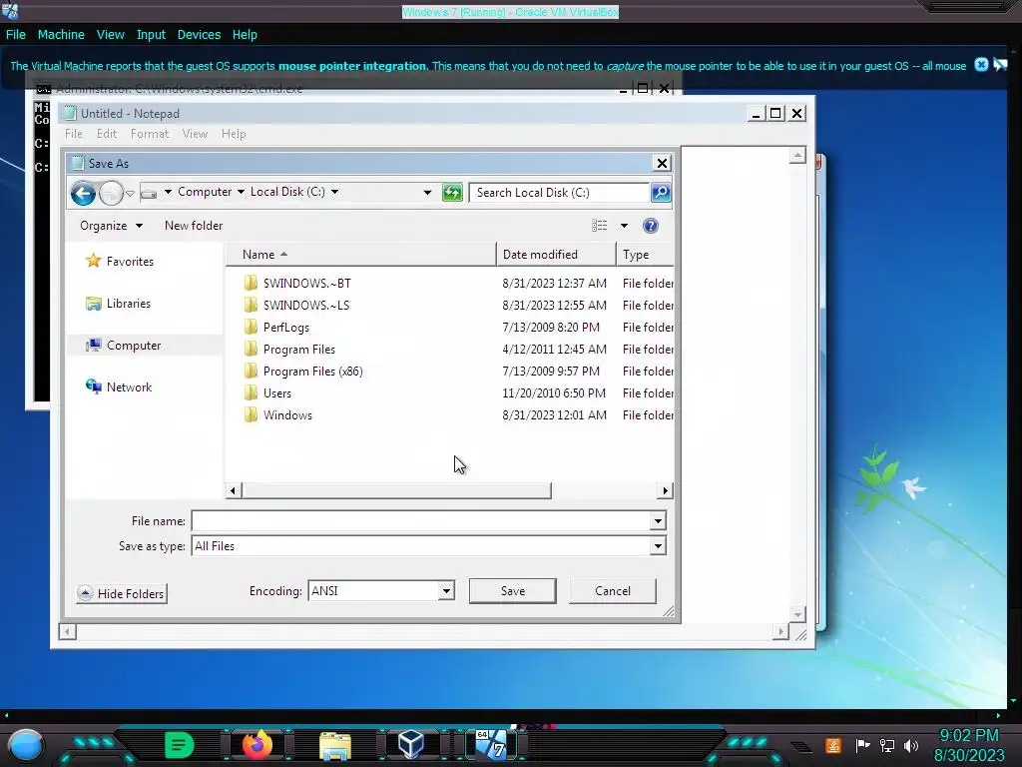Close the Save As dialog
Screen dimensions: 1022x767
[x=662, y=163]
